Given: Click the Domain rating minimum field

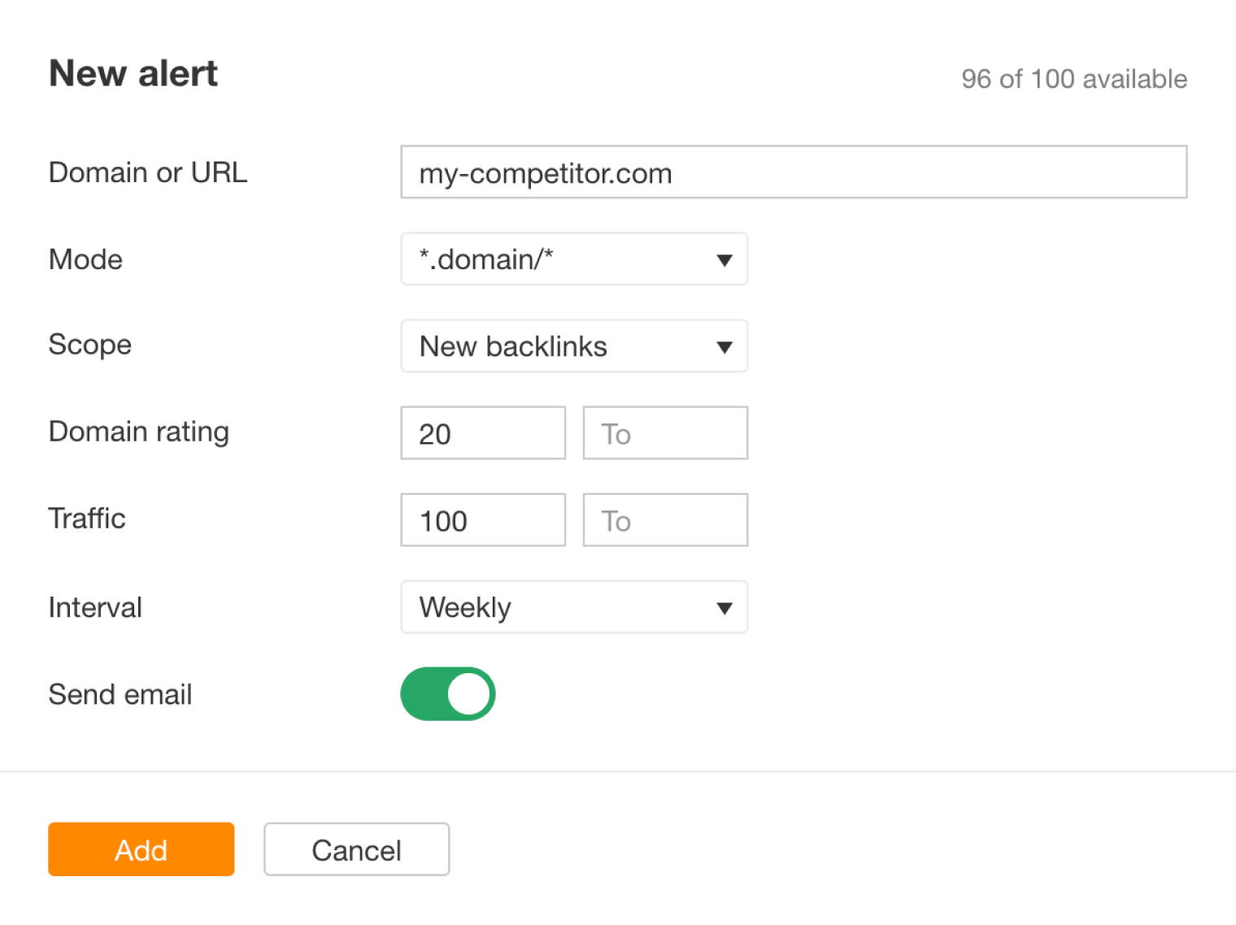Looking at the screenshot, I should click(482, 432).
